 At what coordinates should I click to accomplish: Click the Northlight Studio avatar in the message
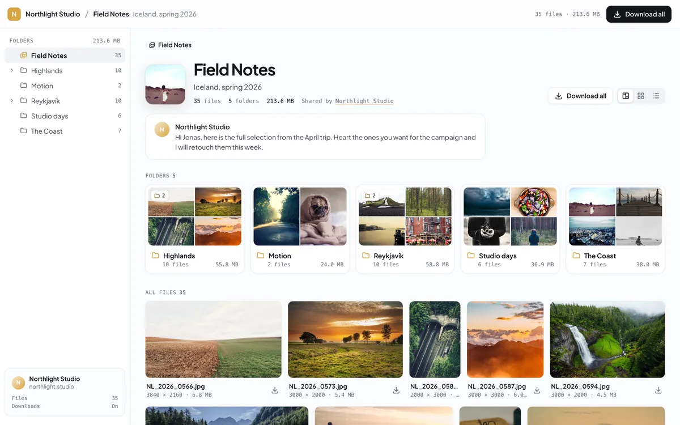click(162, 129)
